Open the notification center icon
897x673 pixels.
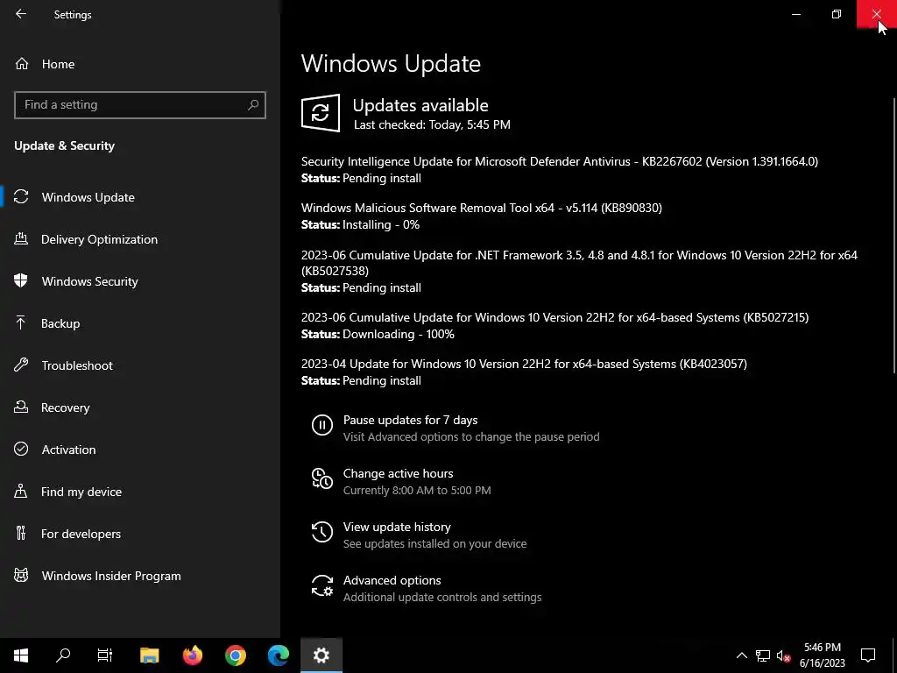868,655
